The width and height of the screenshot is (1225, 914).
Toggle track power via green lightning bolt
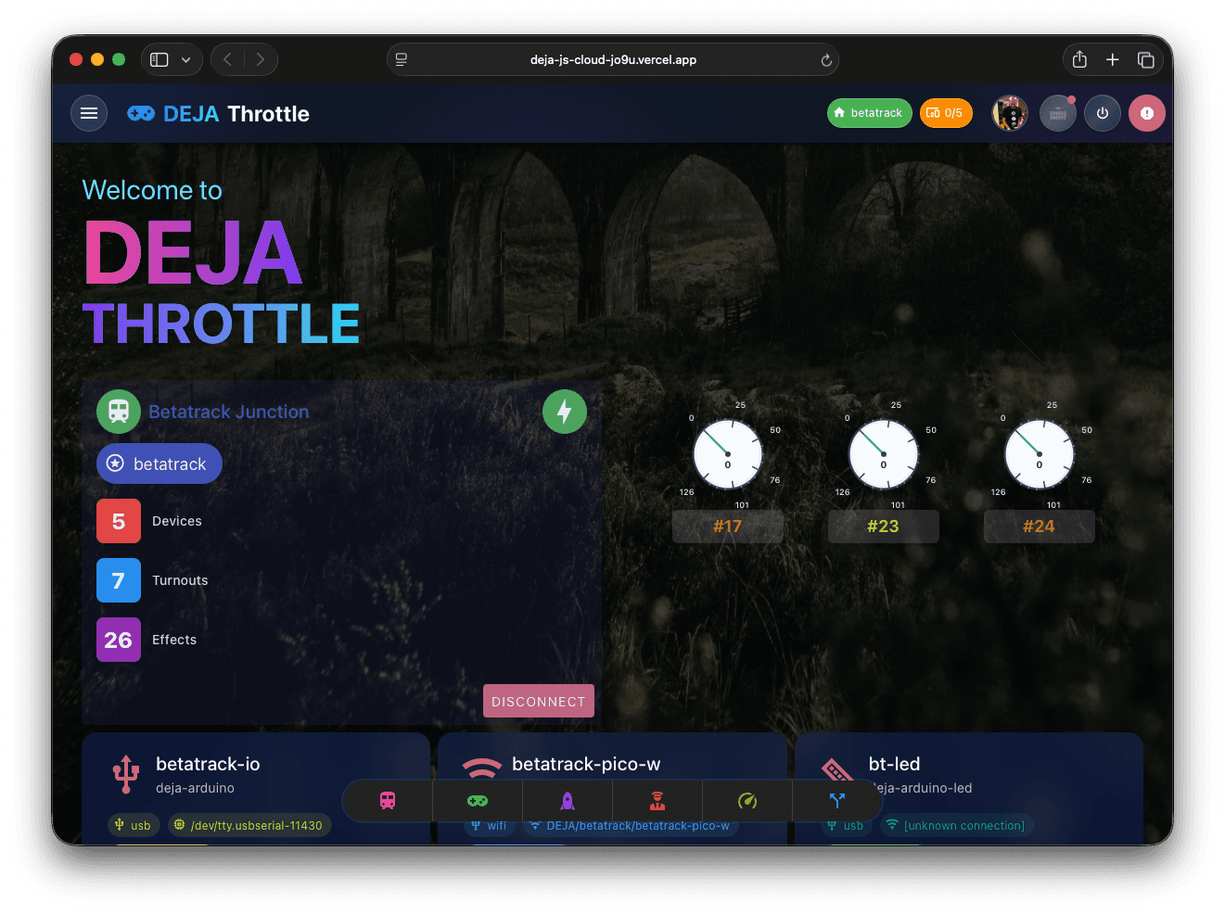coord(565,412)
